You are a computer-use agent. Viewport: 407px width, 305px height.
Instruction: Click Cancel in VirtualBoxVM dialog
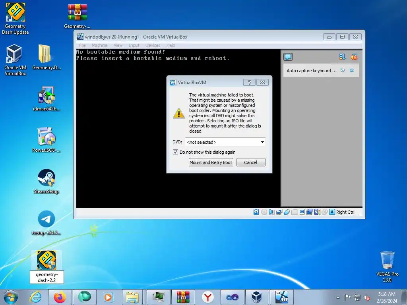click(x=251, y=162)
